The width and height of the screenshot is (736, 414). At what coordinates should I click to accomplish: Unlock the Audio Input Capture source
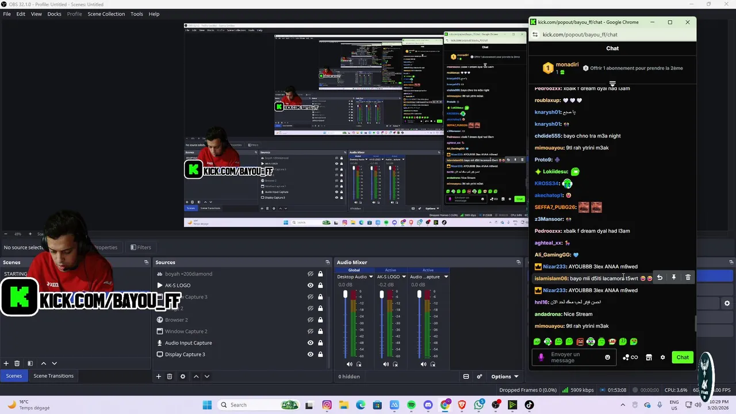click(320, 343)
